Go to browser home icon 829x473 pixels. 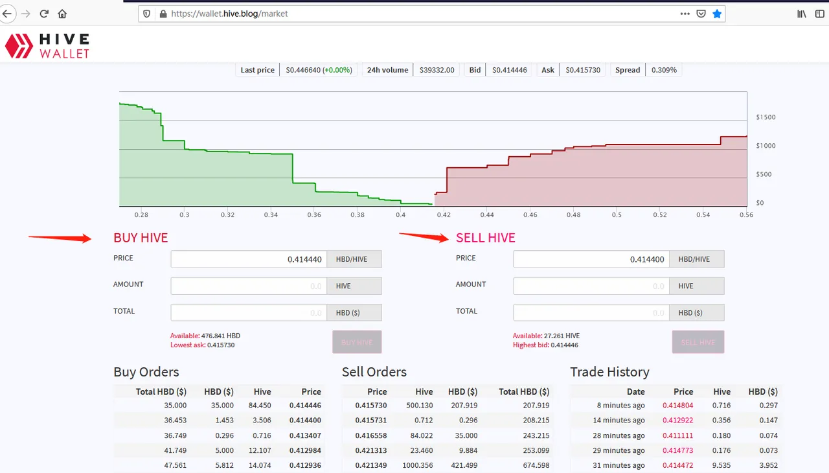click(62, 14)
